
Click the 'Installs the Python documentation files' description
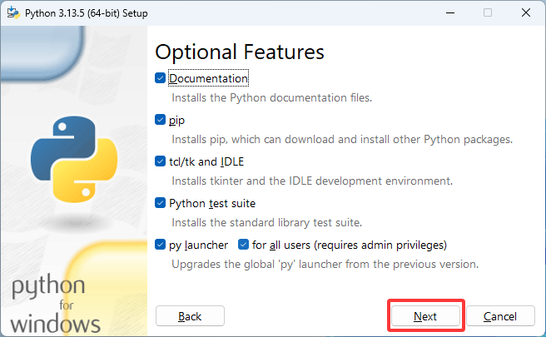271,97
